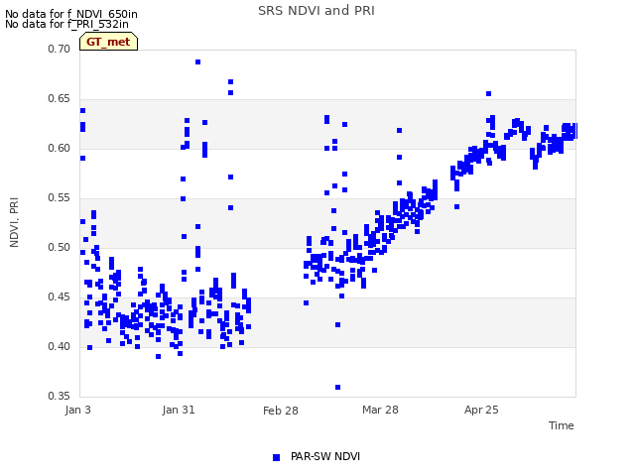The height and width of the screenshot is (476, 635).
Task: Click the 0.65 y-axis tick label
Action: (x=60, y=99)
